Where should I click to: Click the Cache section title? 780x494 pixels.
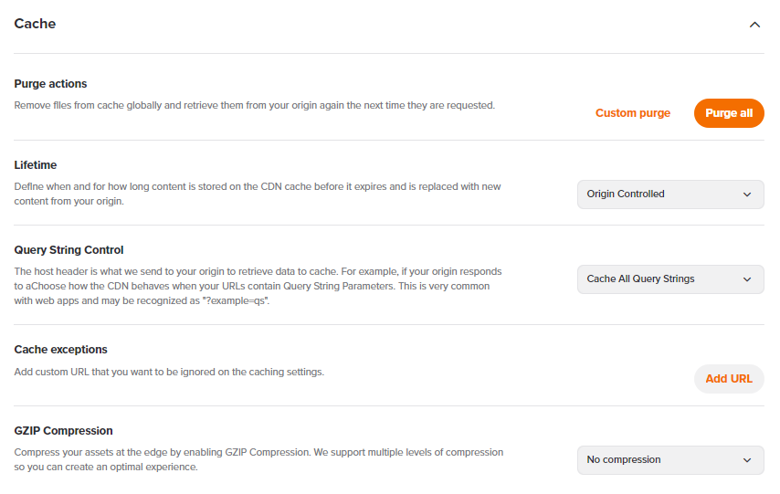click(35, 24)
